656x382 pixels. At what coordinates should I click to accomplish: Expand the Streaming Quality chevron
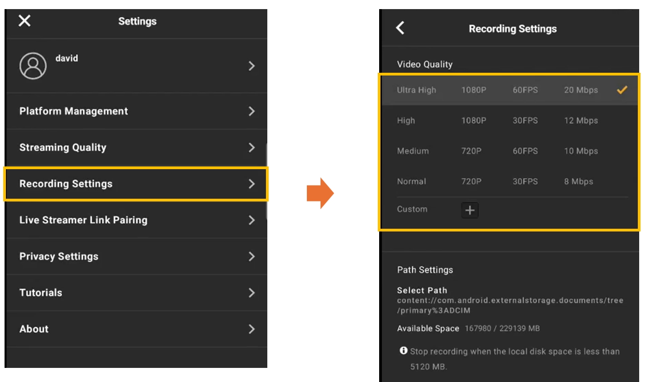(x=251, y=147)
